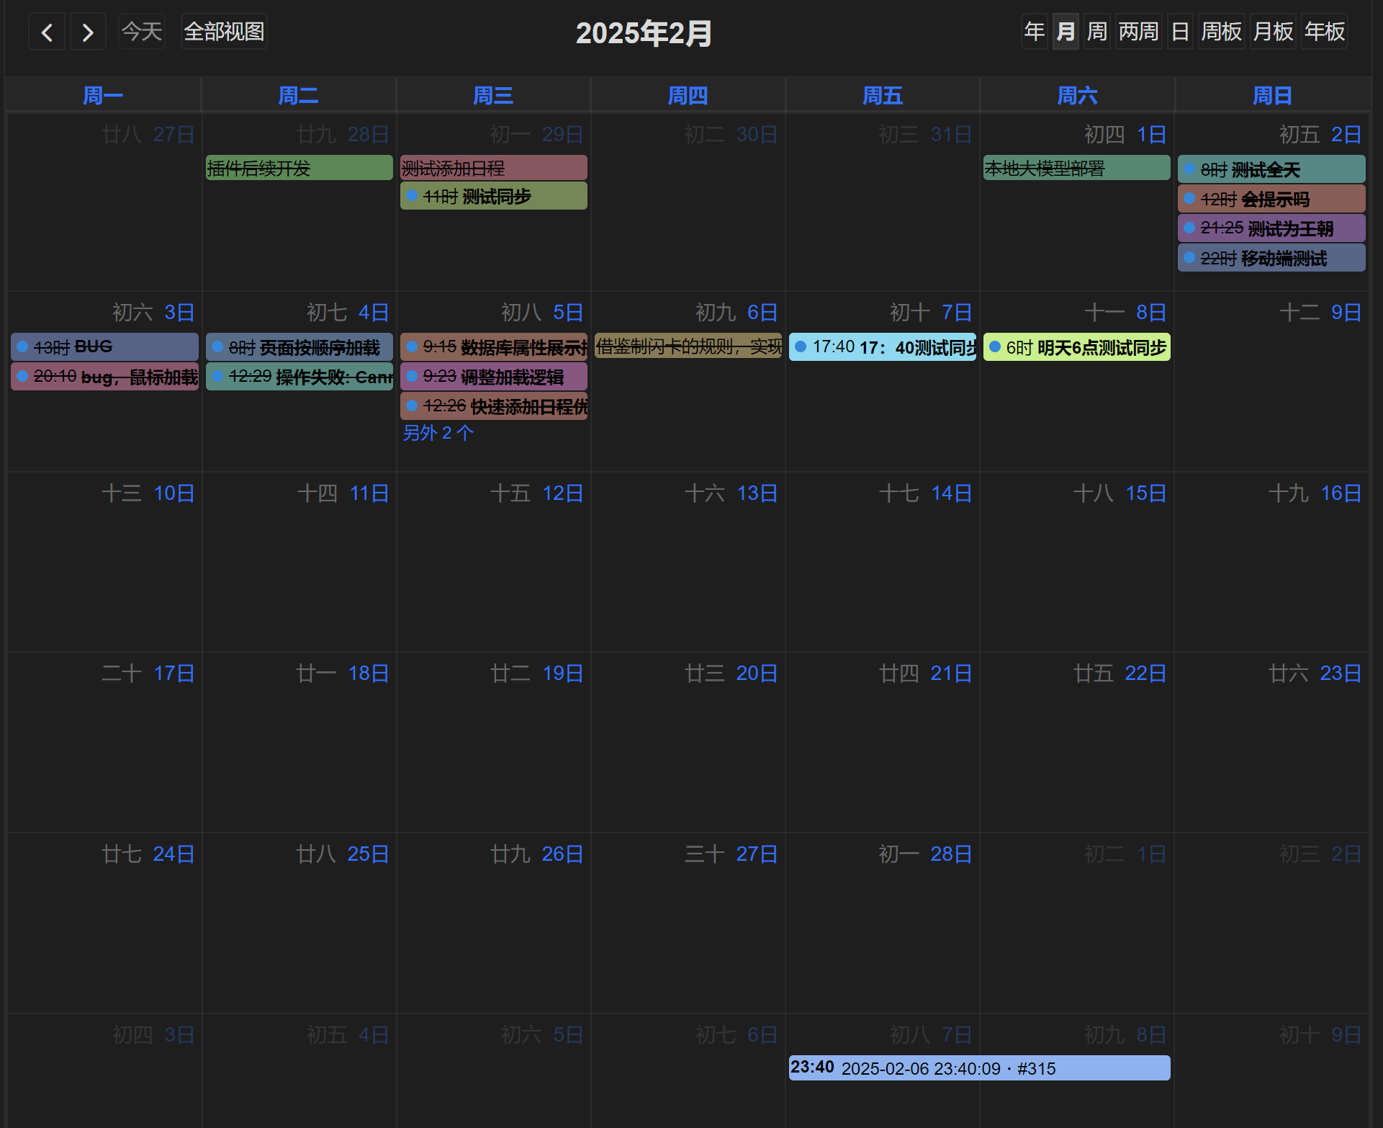1383x1128 pixels.
Task: Switch to 月 month view
Action: click(1065, 32)
